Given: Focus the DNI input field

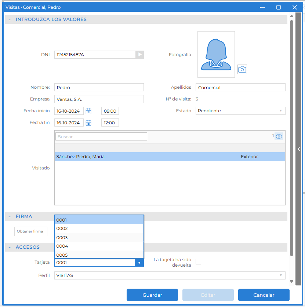Looking at the screenshot, I should [x=95, y=54].
